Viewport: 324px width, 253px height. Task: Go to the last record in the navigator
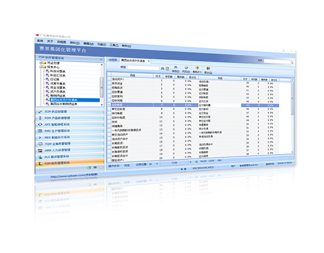click(x=196, y=162)
